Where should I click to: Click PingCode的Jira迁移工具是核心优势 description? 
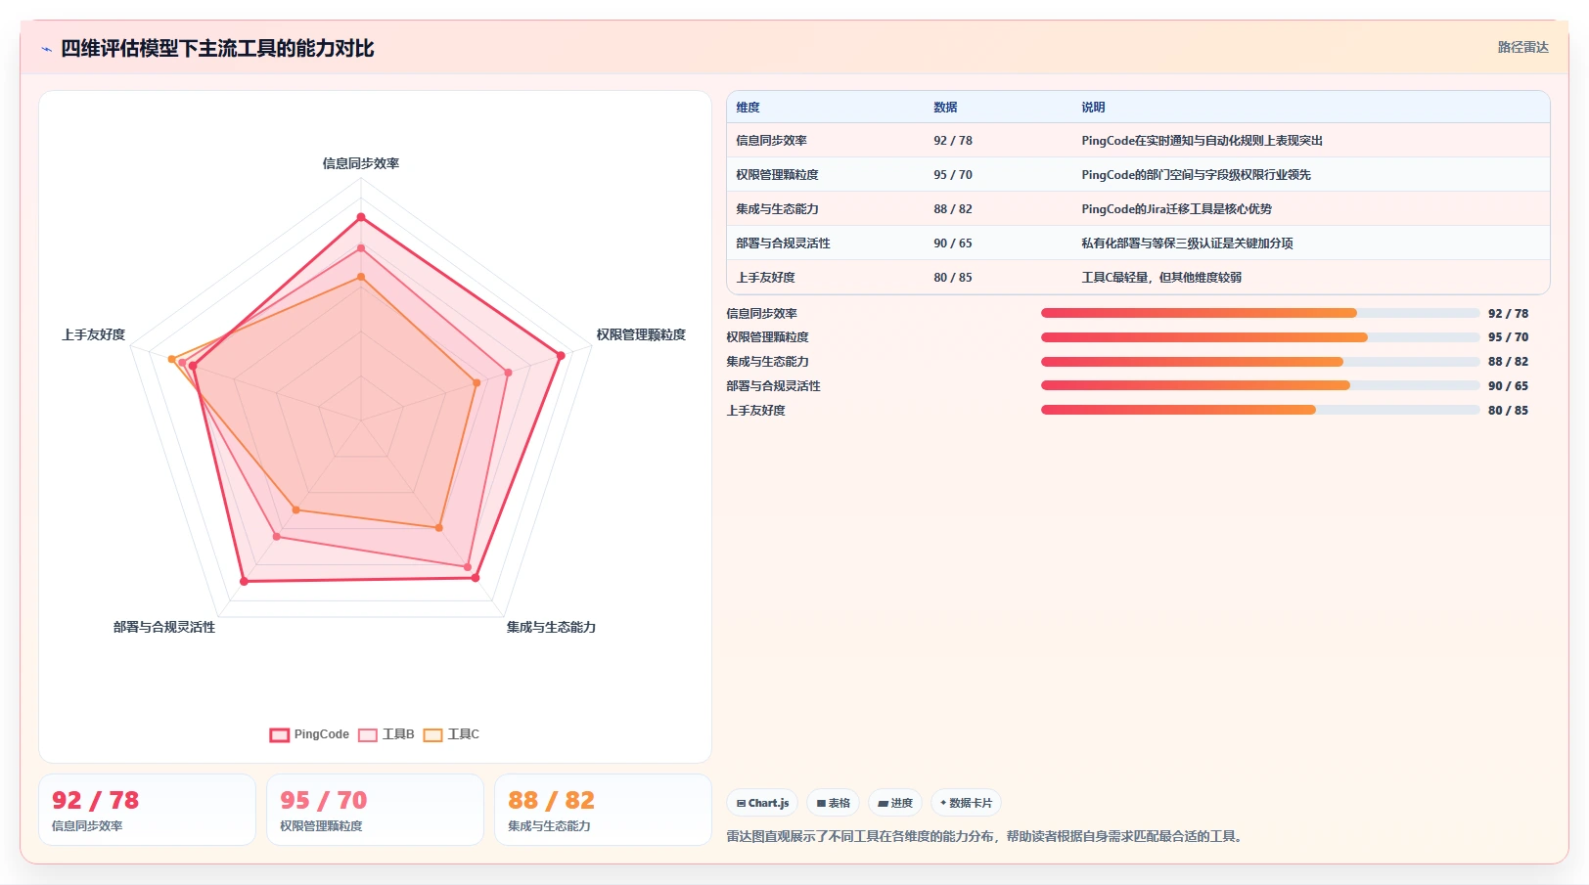pos(1176,209)
